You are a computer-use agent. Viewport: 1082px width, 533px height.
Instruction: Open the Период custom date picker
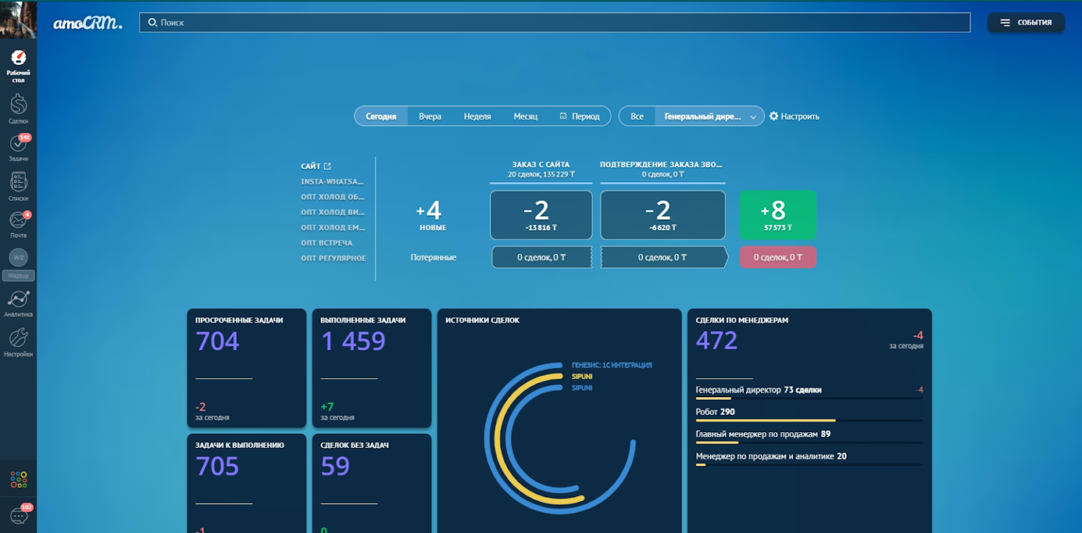pos(580,116)
